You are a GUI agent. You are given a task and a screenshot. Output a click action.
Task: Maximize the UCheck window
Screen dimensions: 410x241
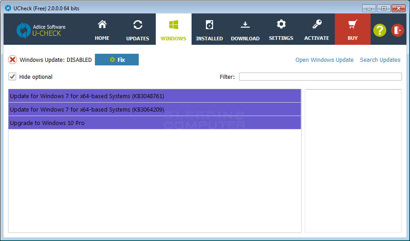[384, 9]
